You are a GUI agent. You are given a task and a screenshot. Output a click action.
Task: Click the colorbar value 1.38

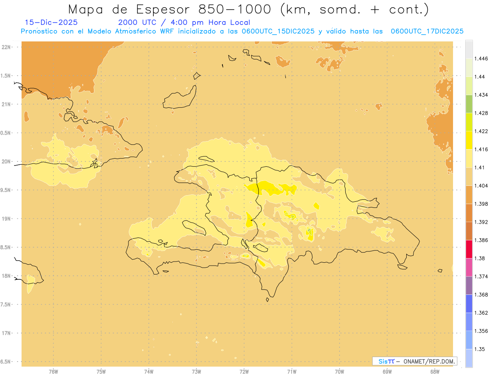480,258
